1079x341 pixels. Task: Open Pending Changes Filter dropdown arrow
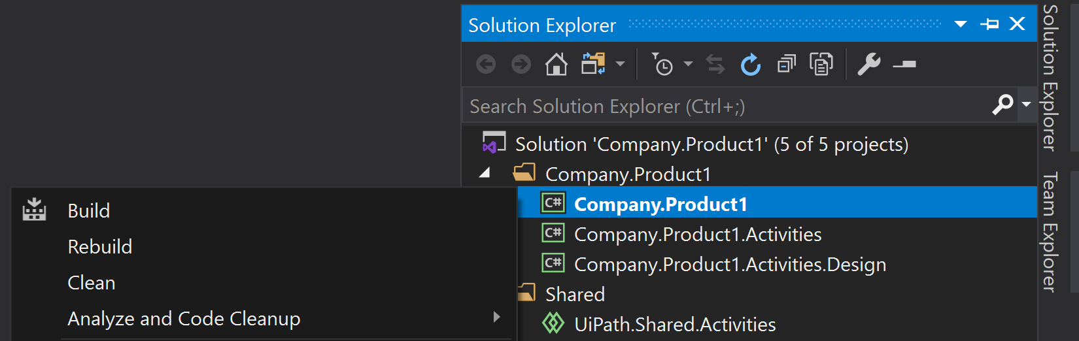688,64
